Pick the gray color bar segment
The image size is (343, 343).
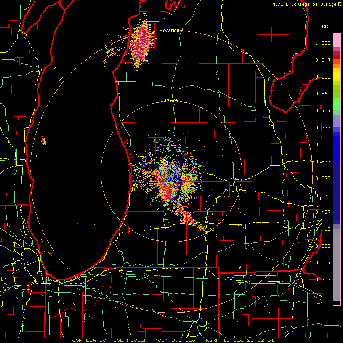tap(337, 265)
